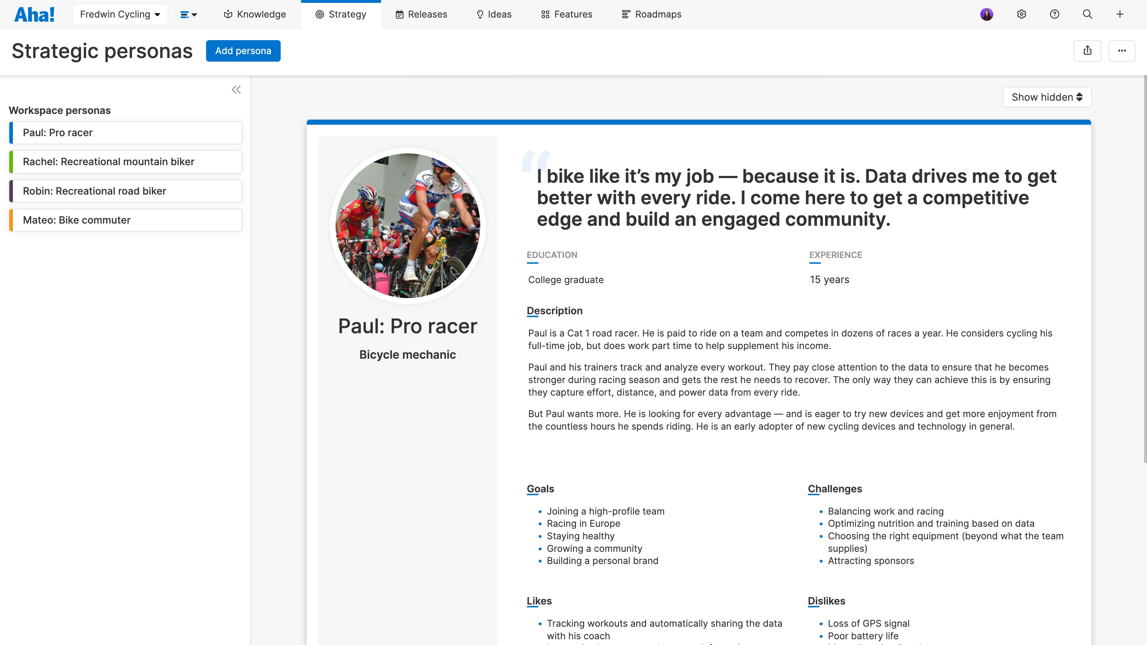Click the Add persona button
1147x645 pixels.
(x=243, y=51)
